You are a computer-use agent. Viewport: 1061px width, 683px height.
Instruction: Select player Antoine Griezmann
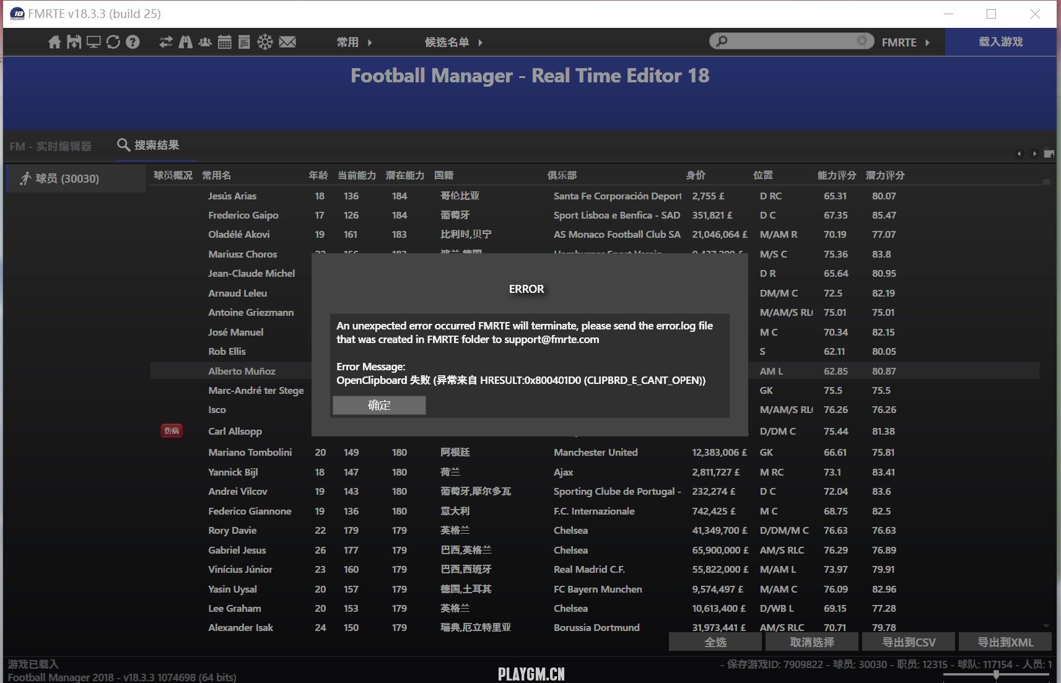coord(251,312)
